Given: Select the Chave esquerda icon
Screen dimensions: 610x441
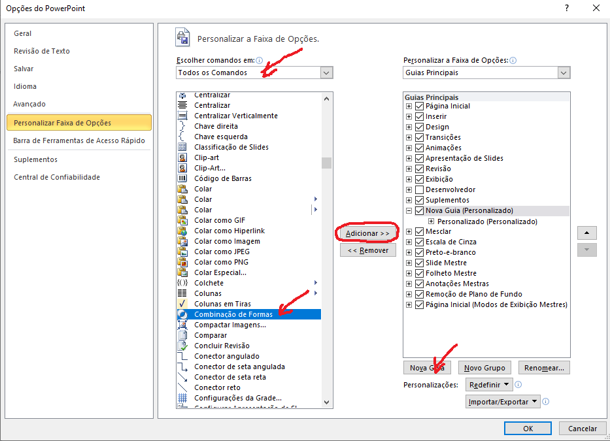Looking at the screenshot, I should coord(182,137).
